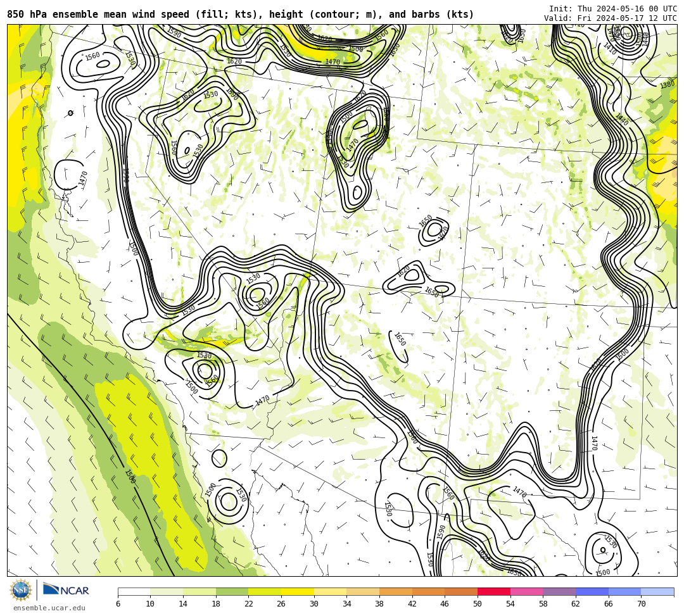The image size is (684, 616).
Task: Select the Valid: Fri 2024-05-17 12 UTC text
Action: (611, 18)
